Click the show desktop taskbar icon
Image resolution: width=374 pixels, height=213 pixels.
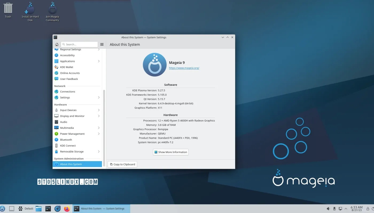coord(11,209)
